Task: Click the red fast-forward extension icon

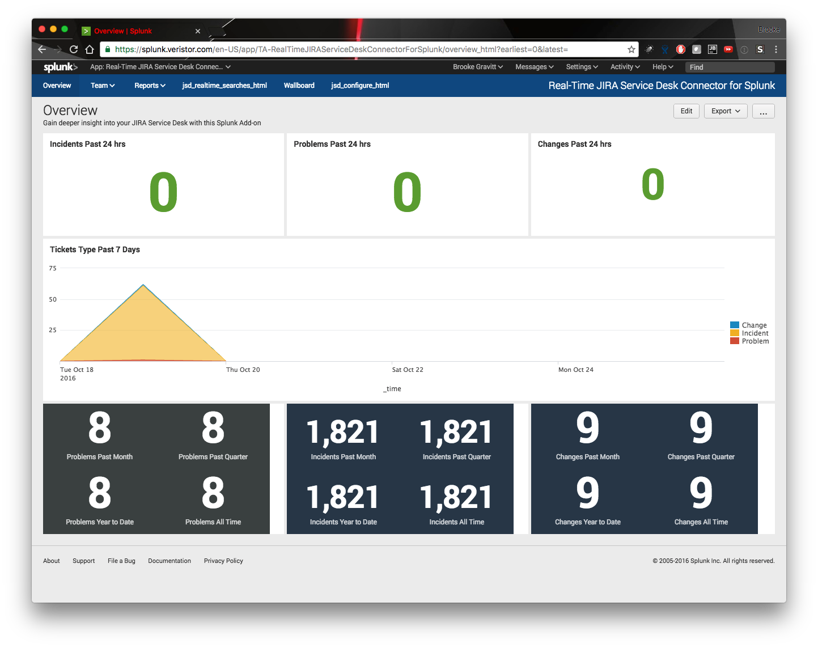Action: point(728,49)
